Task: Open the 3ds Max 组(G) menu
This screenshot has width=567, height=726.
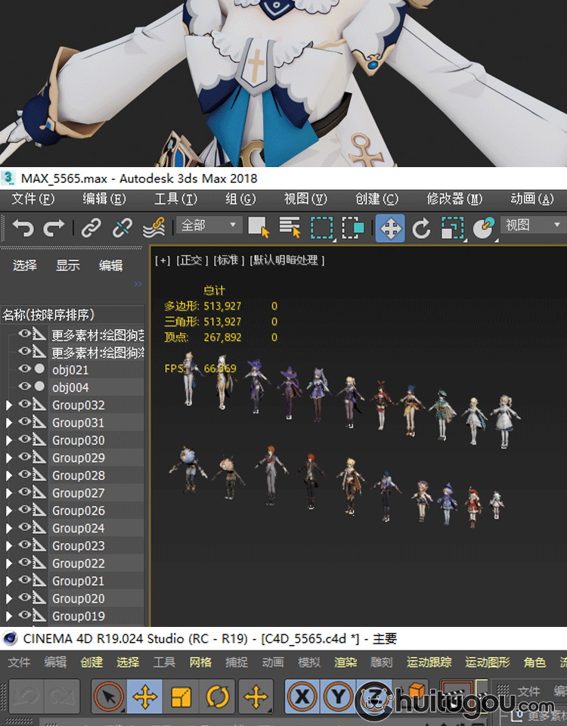Action: 240,199
